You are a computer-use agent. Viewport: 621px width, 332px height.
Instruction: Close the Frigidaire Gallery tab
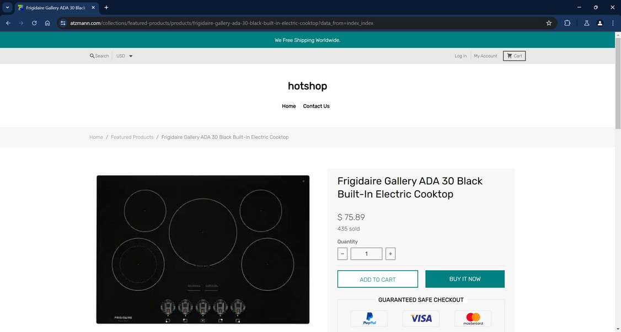[x=93, y=8]
